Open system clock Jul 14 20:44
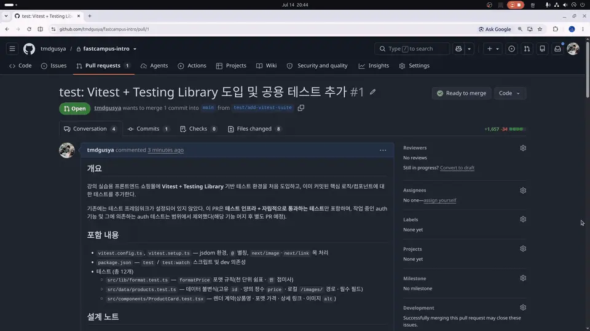This screenshot has width=590, height=331. [295, 5]
